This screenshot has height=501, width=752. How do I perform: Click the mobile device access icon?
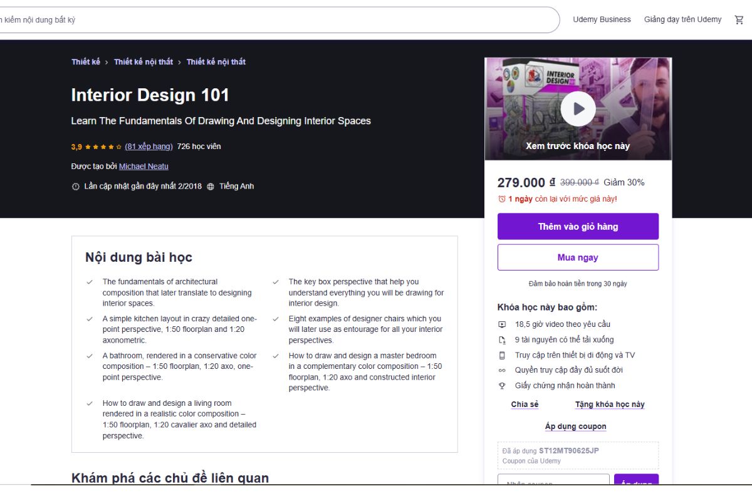502,355
